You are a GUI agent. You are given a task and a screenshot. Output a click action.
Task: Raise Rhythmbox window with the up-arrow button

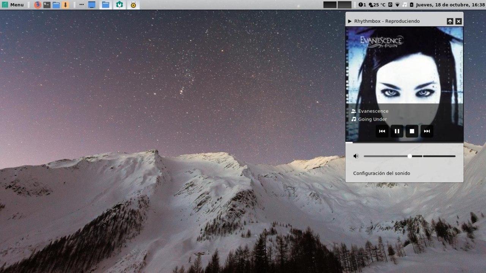(x=450, y=21)
